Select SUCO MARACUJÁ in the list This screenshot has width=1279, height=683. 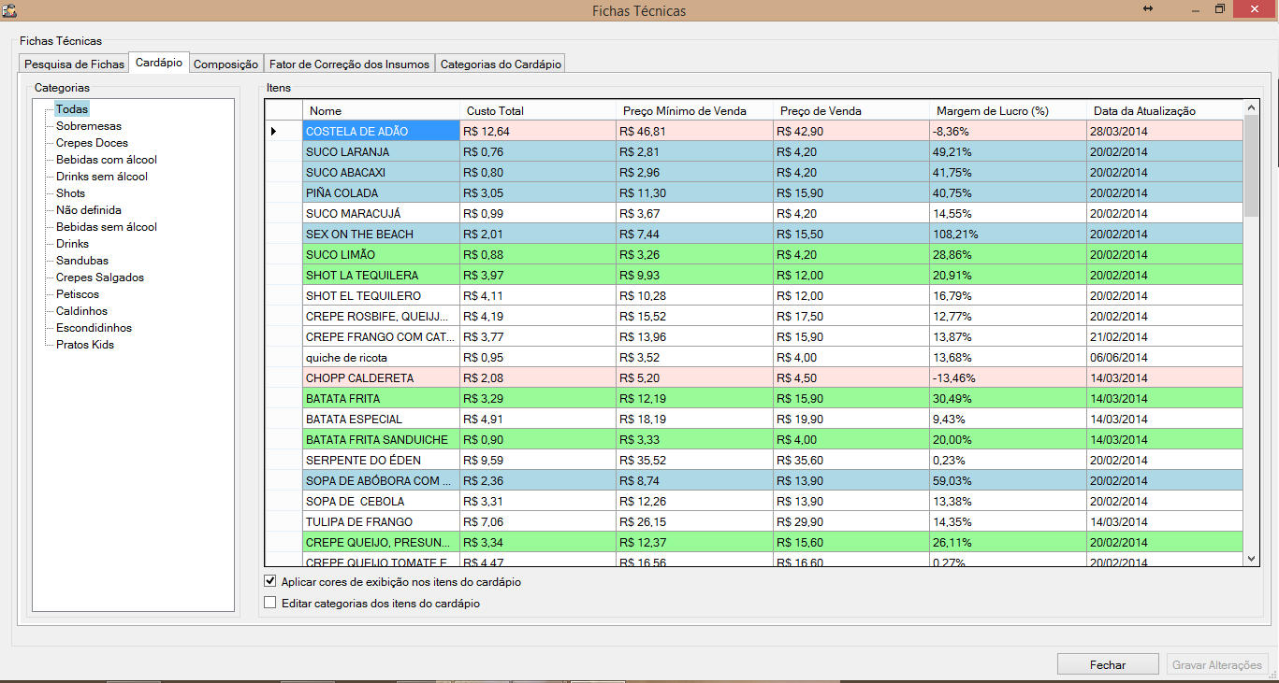coord(381,214)
